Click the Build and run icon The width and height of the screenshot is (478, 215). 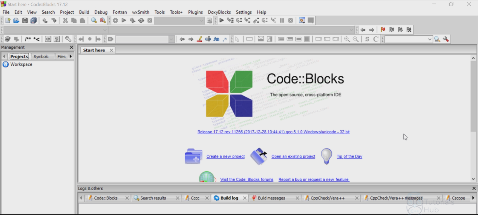pyautogui.click(x=133, y=20)
